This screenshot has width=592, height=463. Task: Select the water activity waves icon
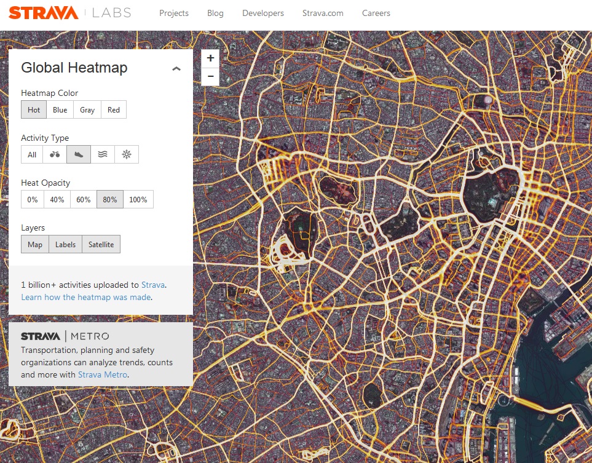[102, 154]
